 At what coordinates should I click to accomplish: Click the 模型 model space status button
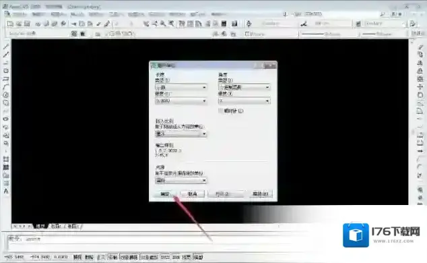point(198,257)
